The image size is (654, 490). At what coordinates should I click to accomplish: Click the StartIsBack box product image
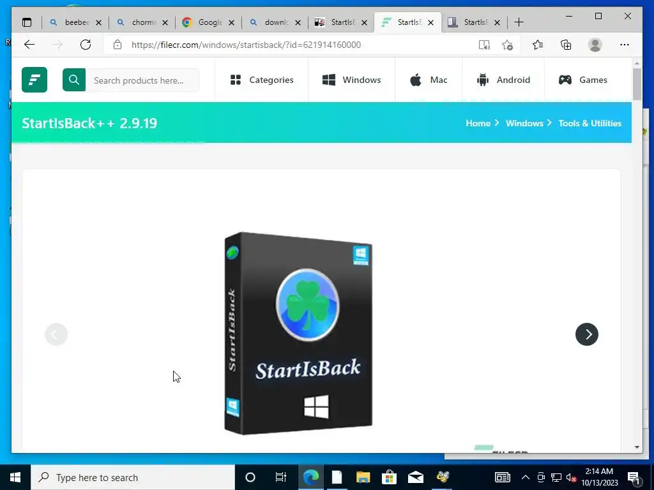[298, 333]
